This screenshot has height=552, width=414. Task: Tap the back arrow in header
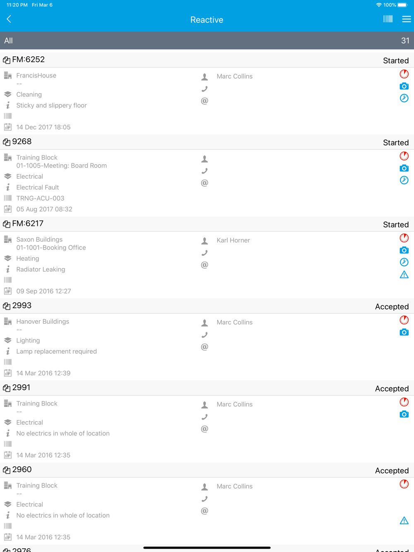tap(9, 19)
